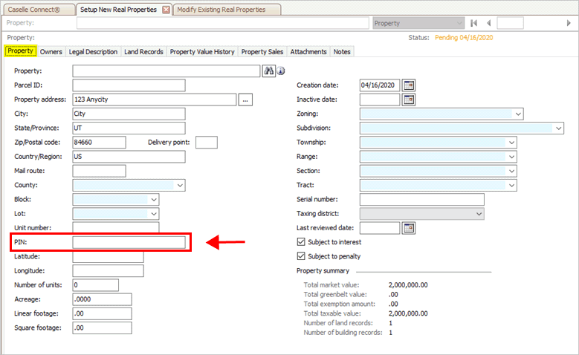
Task: Click the Property field on the form
Action: click(166, 71)
